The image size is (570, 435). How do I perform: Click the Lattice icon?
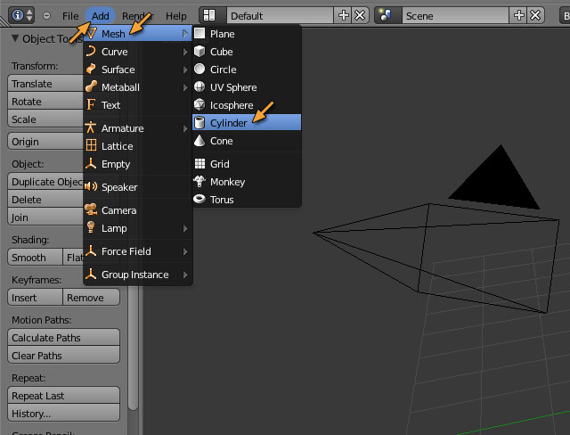tap(91, 146)
